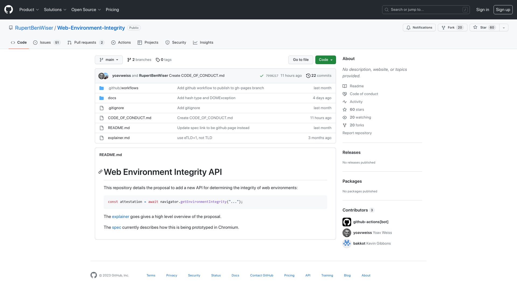Click the Pricing link in top navigation

pyautogui.click(x=112, y=10)
